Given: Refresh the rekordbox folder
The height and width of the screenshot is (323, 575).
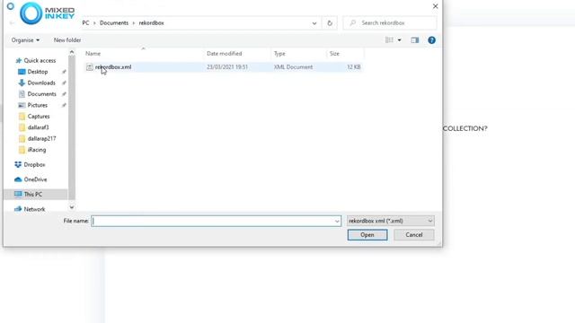Looking at the screenshot, I should 330,22.
